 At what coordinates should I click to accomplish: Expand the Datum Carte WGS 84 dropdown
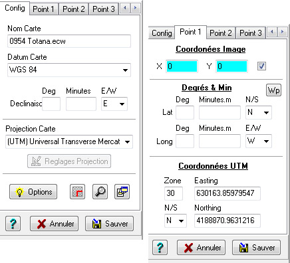coord(69,70)
